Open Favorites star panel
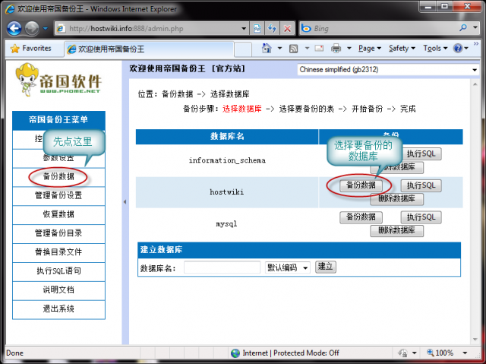Image resolution: width=486 pixels, height=364 pixels. (x=30, y=48)
